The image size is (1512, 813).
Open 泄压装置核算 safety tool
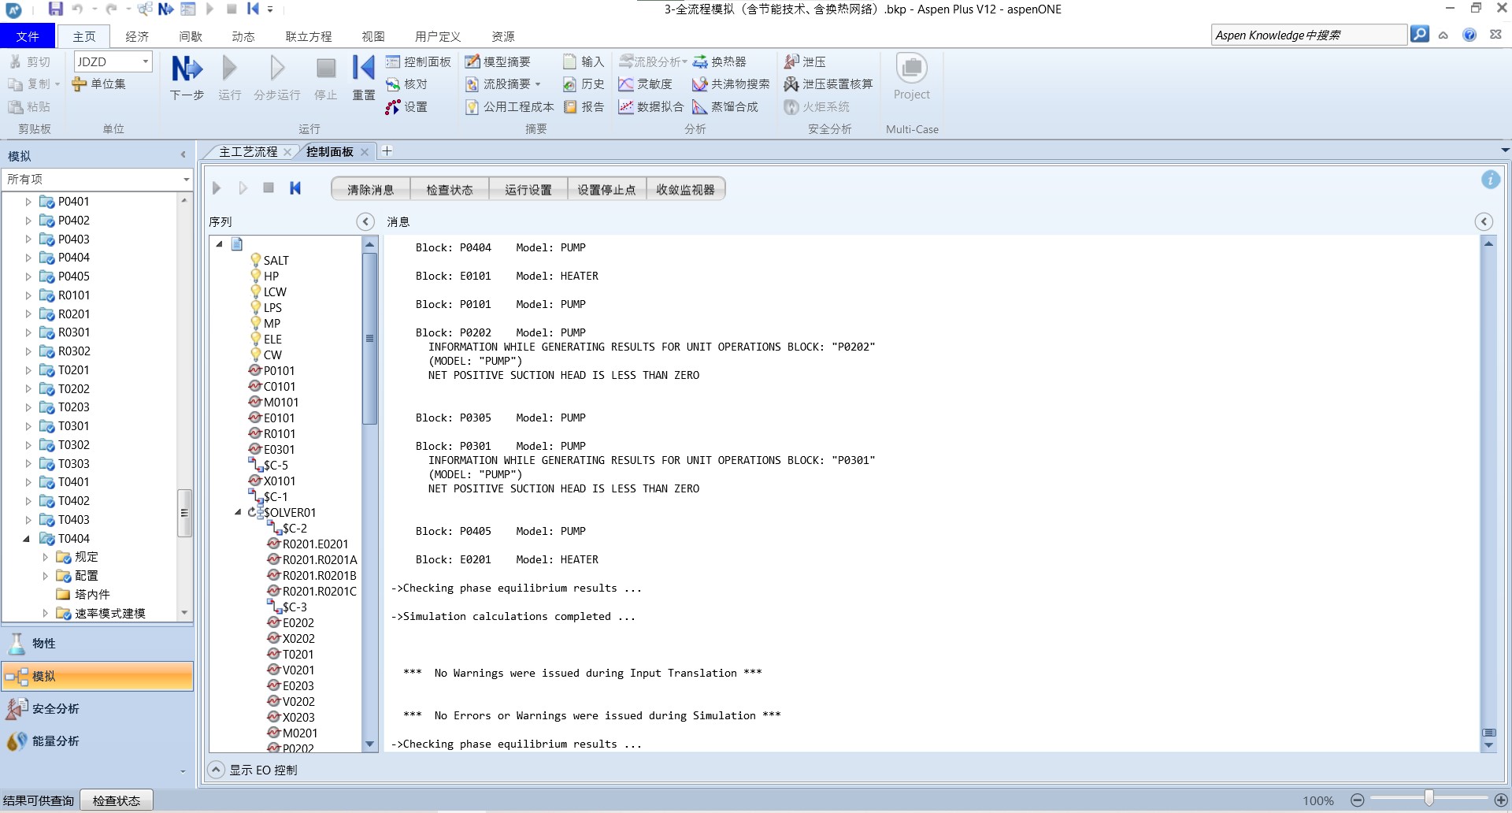click(828, 84)
